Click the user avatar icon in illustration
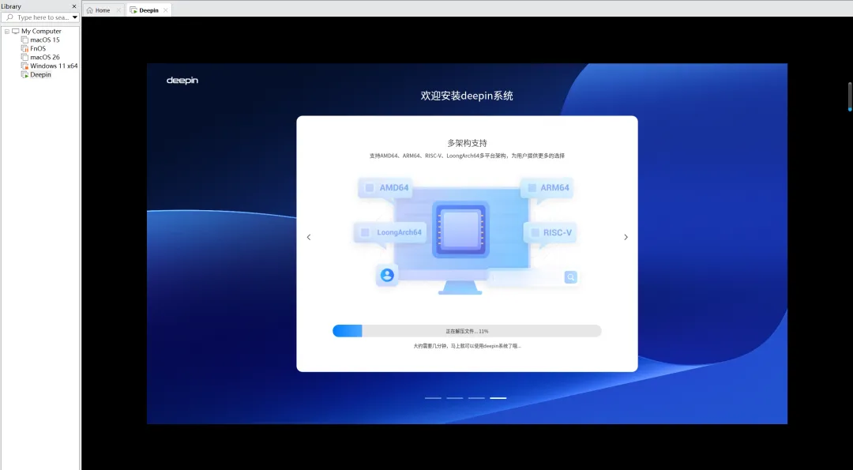Viewport: 853px width, 470px height. coord(387,275)
